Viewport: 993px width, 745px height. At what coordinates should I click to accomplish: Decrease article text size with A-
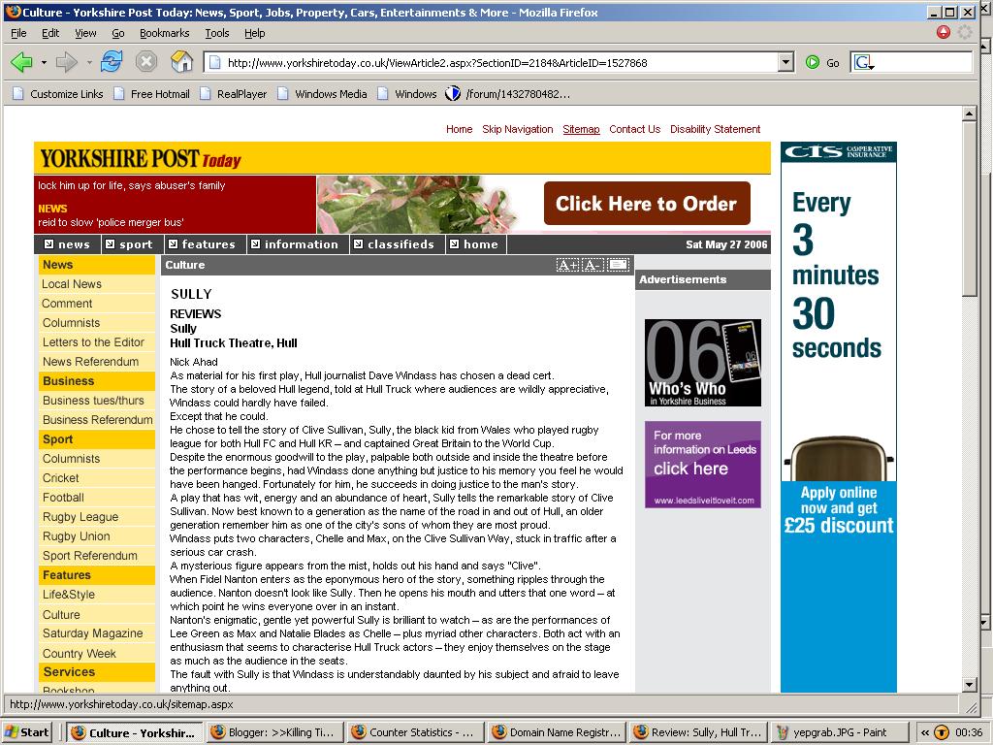[x=593, y=265]
